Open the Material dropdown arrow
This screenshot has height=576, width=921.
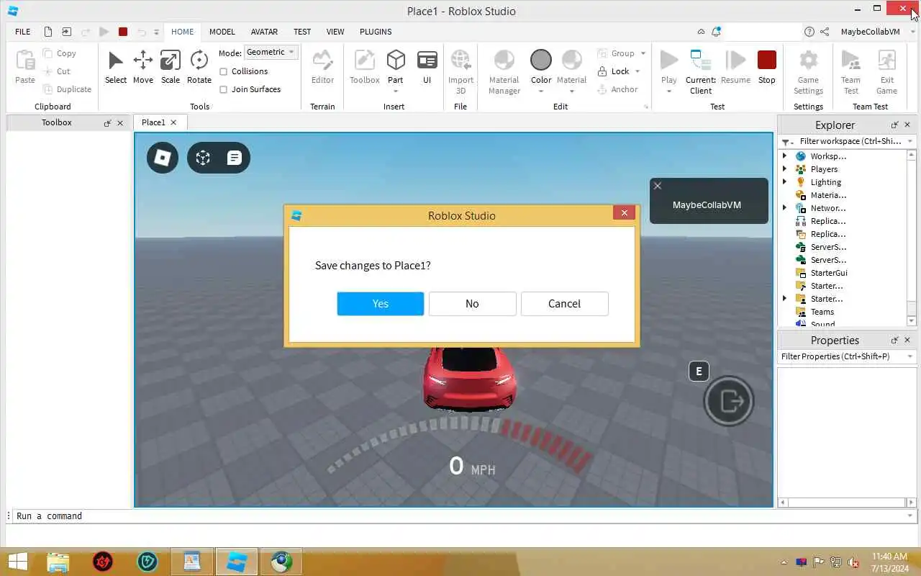(572, 91)
